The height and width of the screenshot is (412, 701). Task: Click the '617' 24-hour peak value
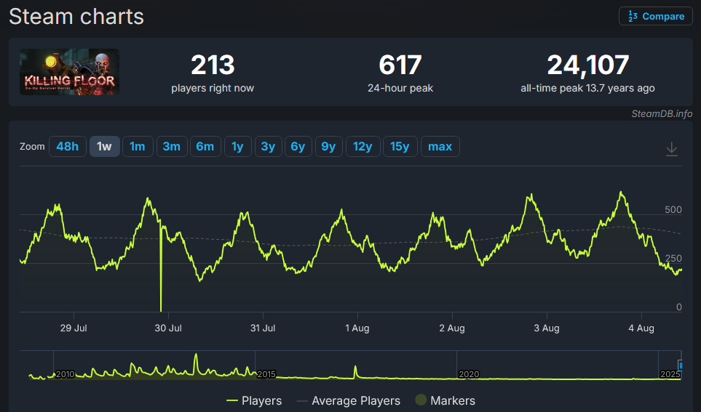point(400,65)
